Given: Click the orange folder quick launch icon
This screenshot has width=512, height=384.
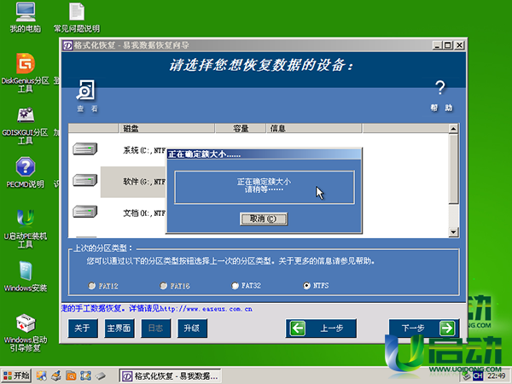Looking at the screenshot, I should 71,375.
